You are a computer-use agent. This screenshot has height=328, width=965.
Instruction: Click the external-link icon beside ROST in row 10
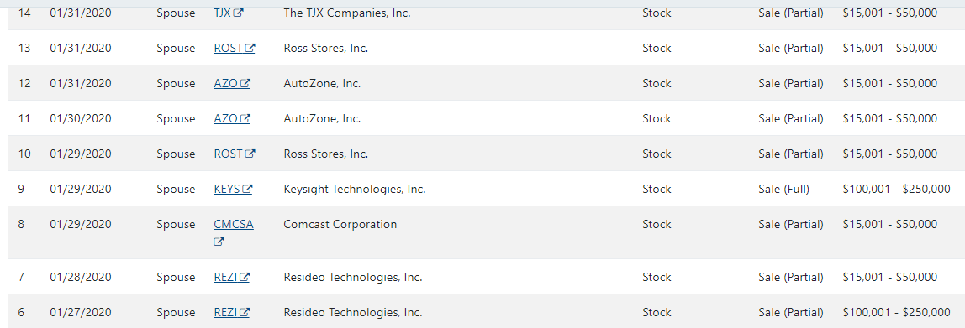pyautogui.click(x=250, y=154)
